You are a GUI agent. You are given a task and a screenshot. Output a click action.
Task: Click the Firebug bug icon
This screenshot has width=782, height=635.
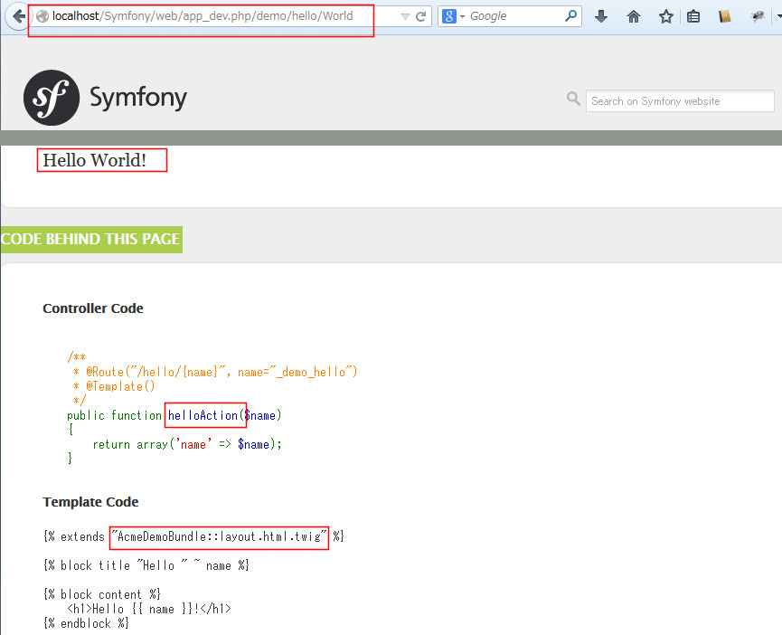point(758,17)
